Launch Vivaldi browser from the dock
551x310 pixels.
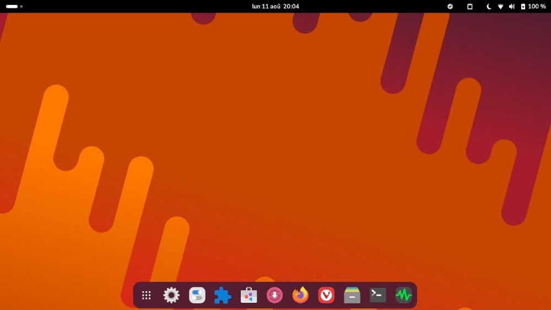point(326,295)
